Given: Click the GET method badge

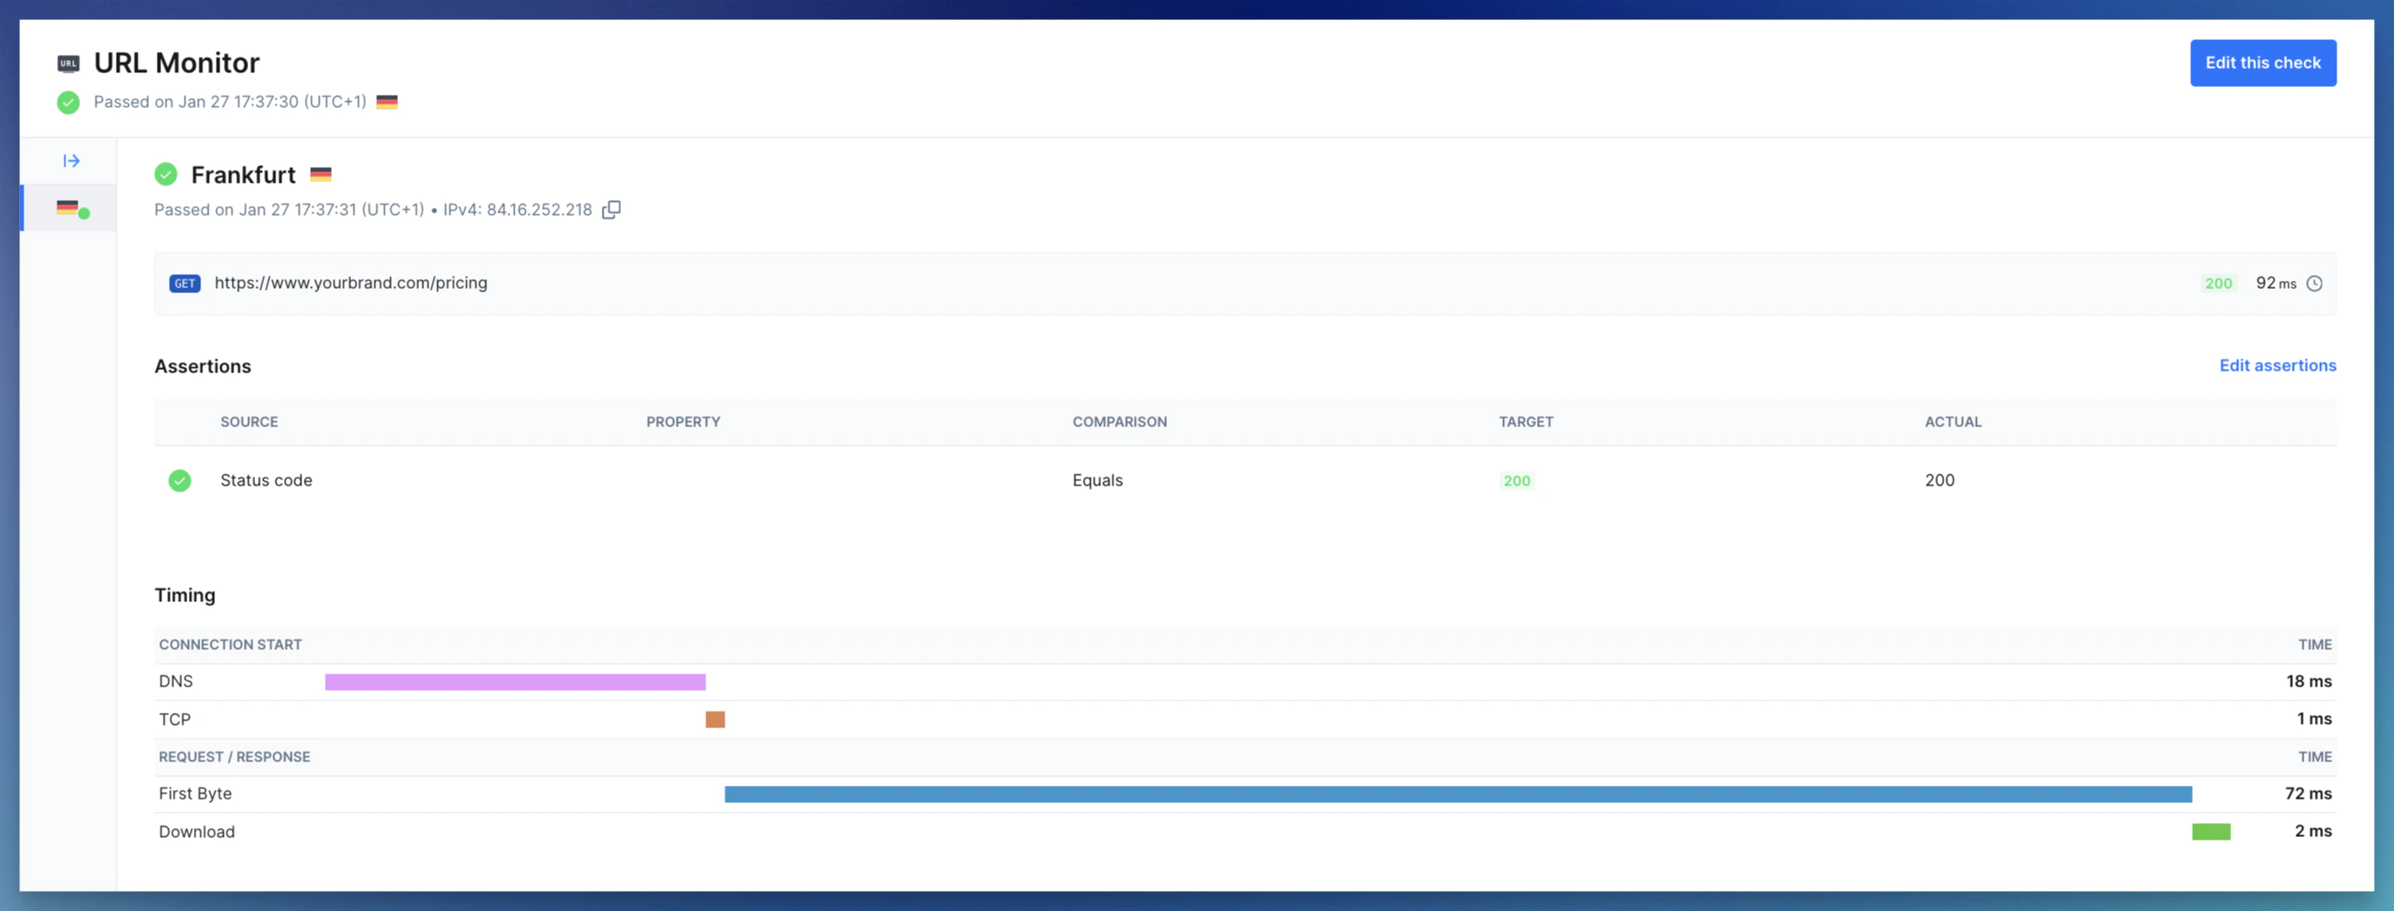Looking at the screenshot, I should (x=184, y=284).
